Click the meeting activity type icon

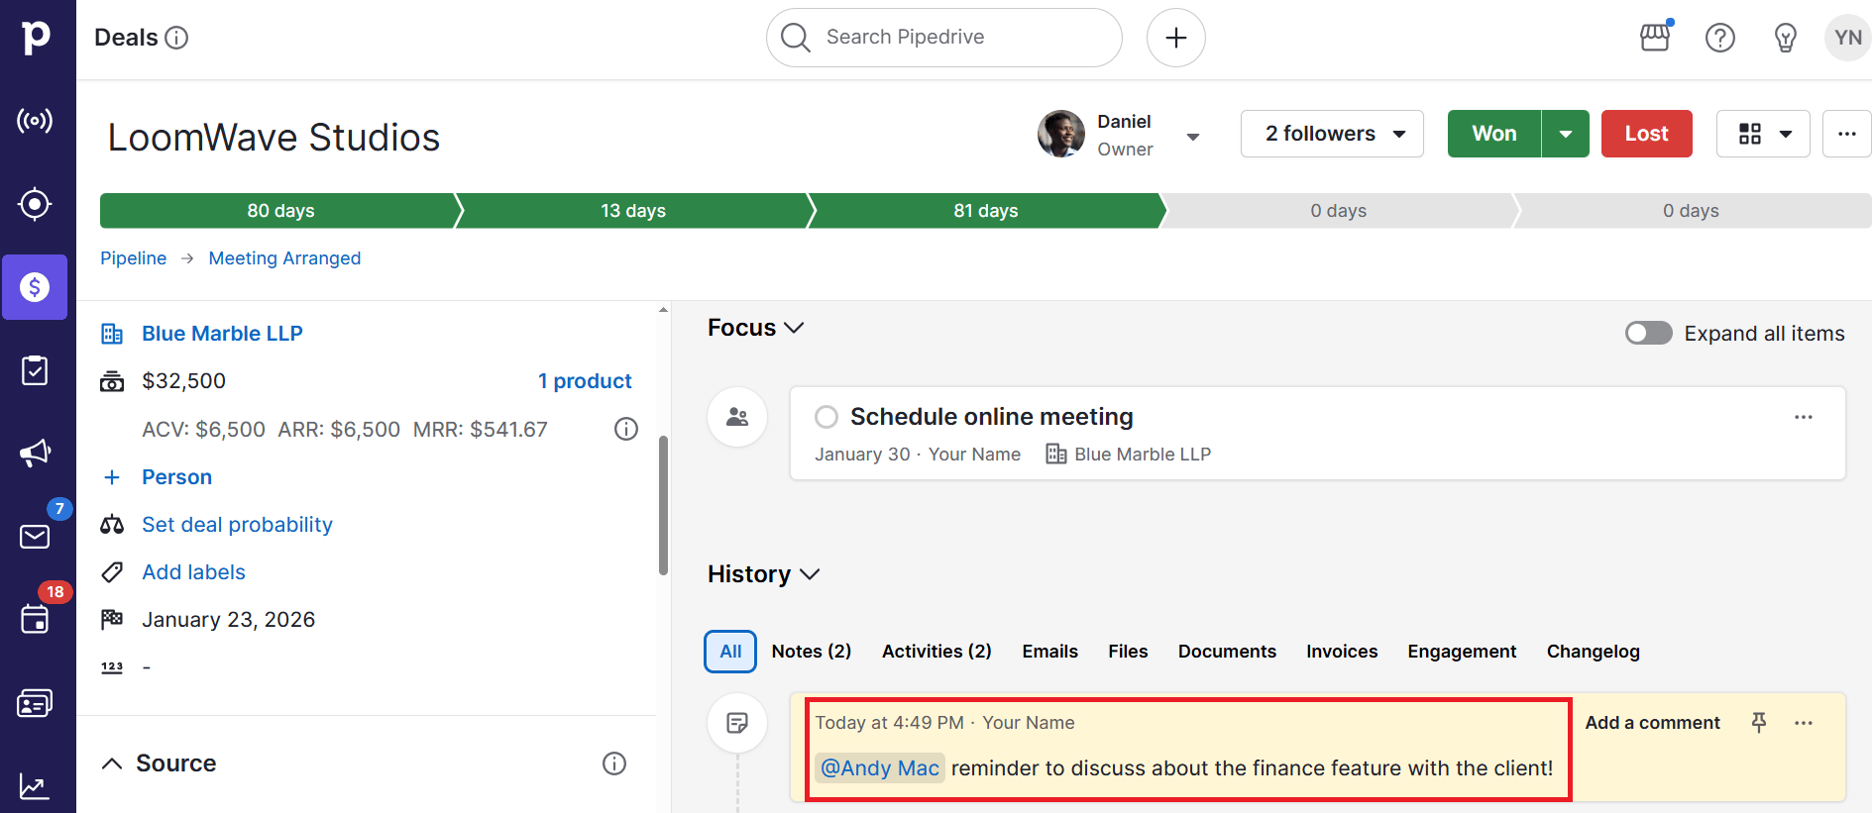[x=737, y=417]
